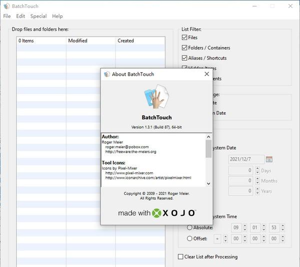Click the Copyright 2009 - 2021 Roger Meier text

pyautogui.click(x=156, y=193)
